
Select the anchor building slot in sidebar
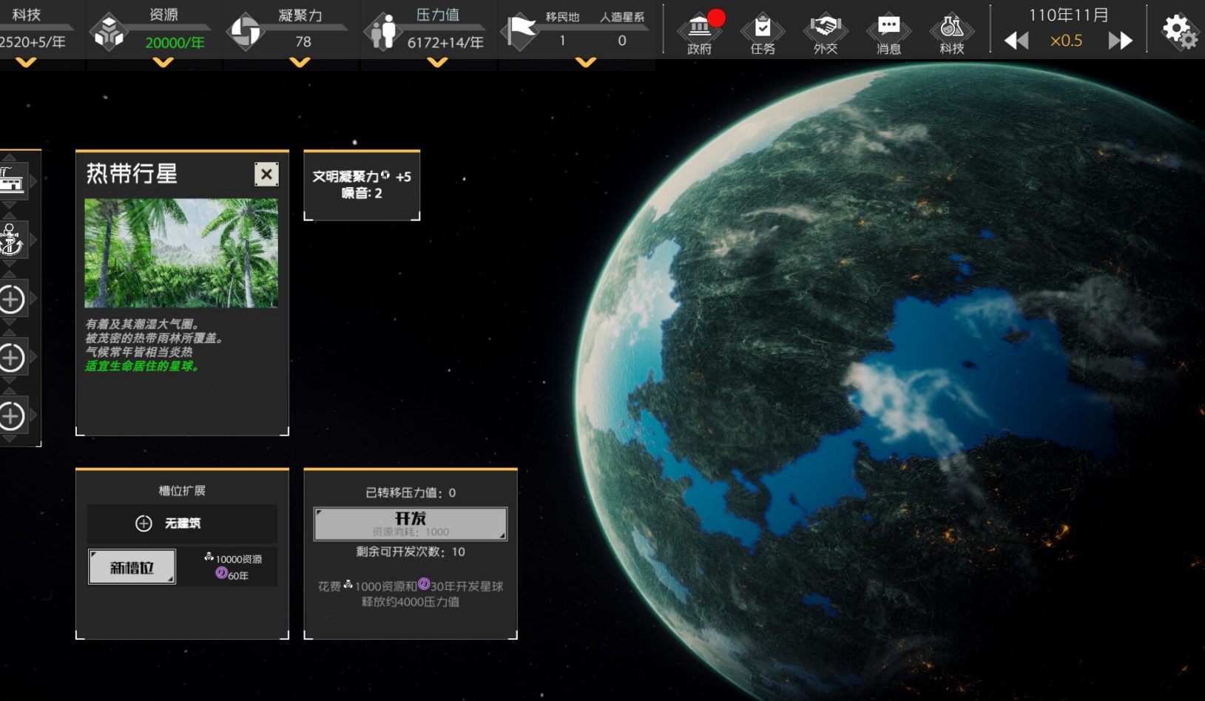(x=13, y=240)
